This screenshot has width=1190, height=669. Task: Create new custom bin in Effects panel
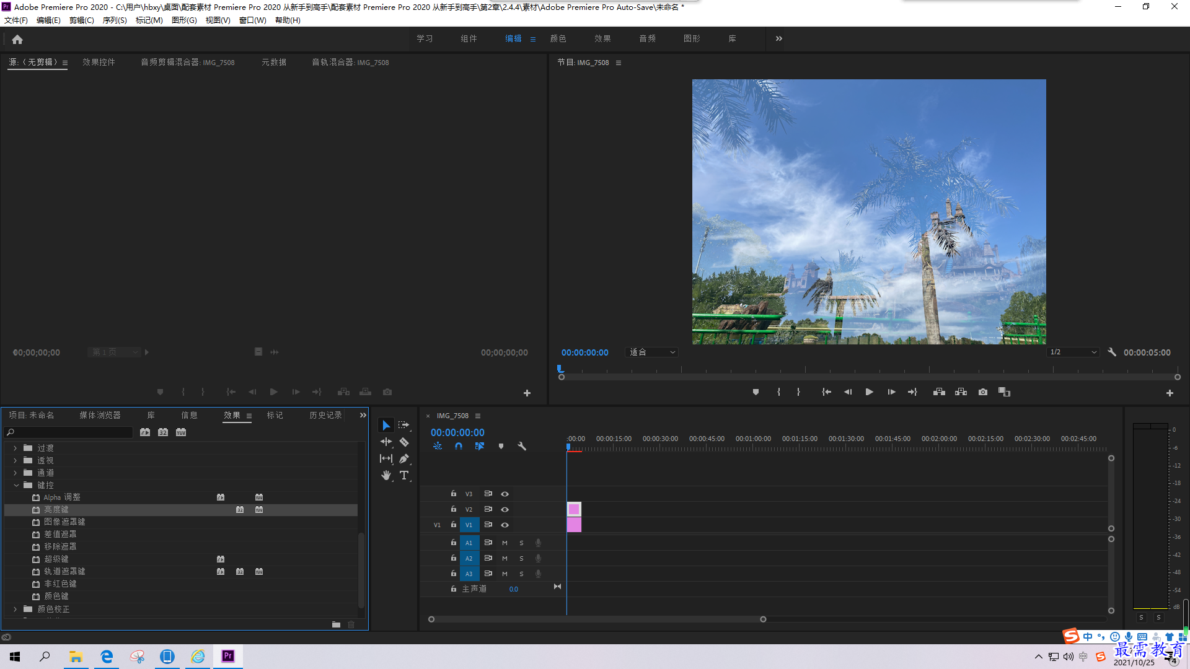(336, 624)
